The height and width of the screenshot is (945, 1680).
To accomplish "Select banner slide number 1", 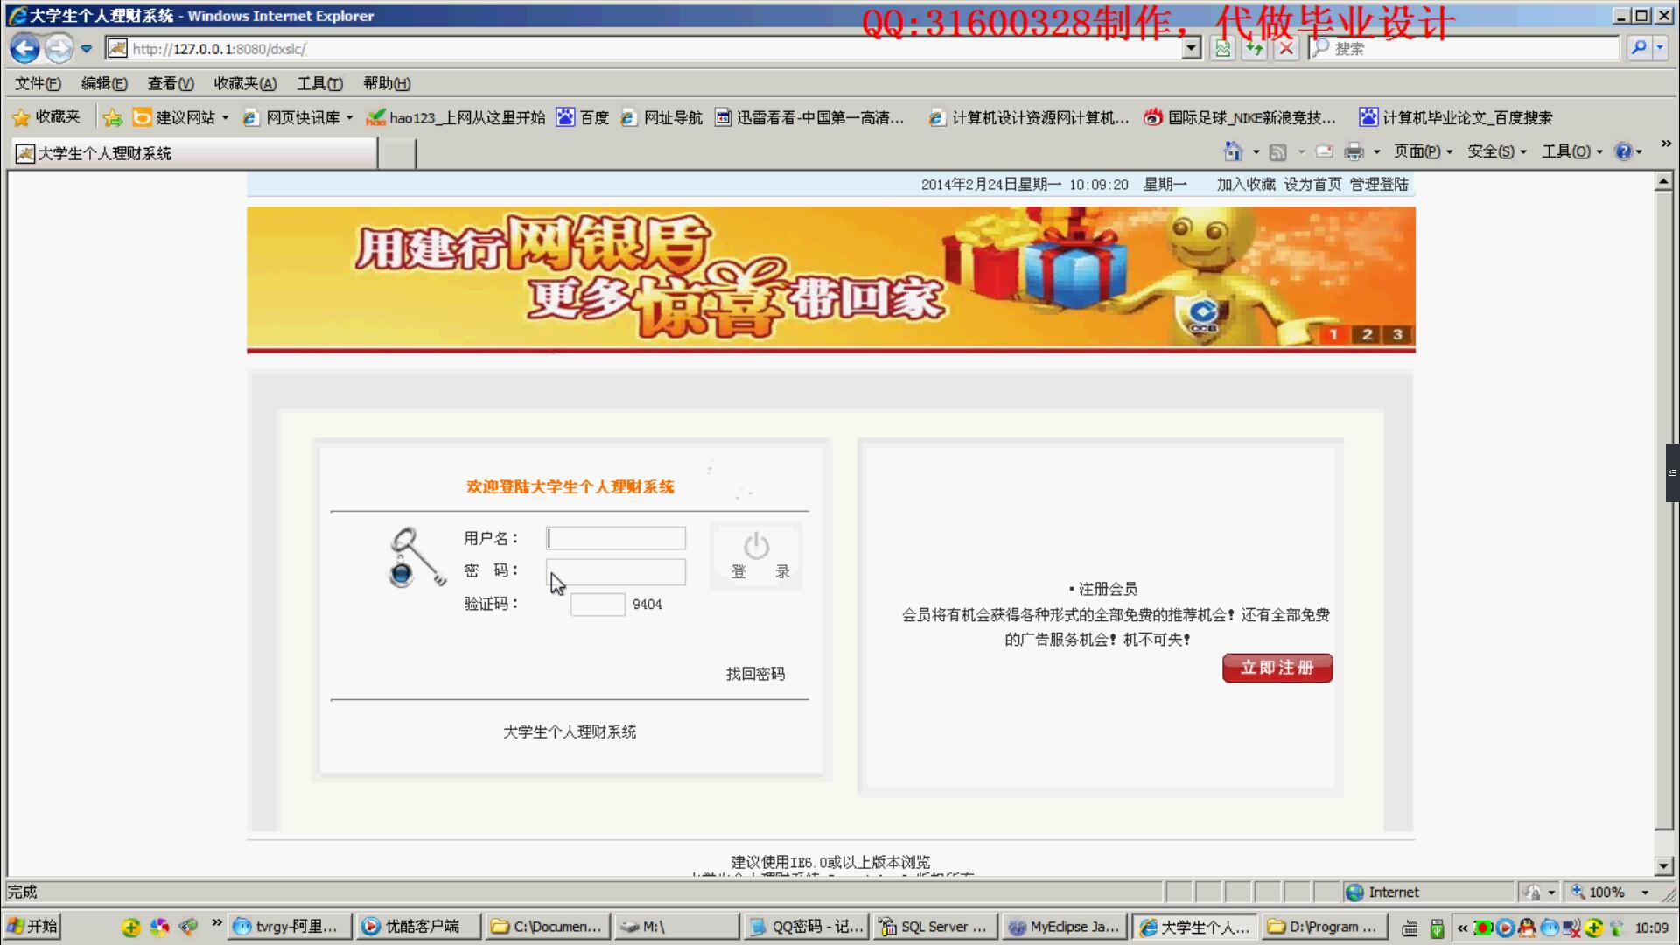I will (1333, 334).
